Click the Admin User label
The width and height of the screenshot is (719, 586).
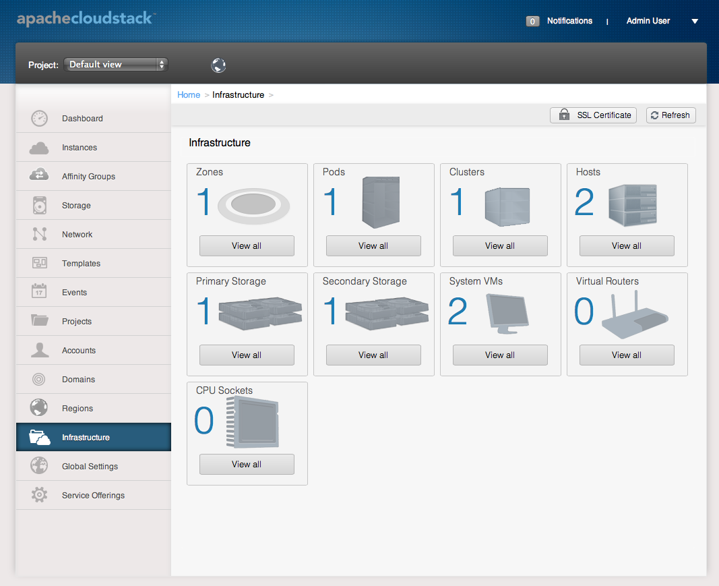[648, 21]
